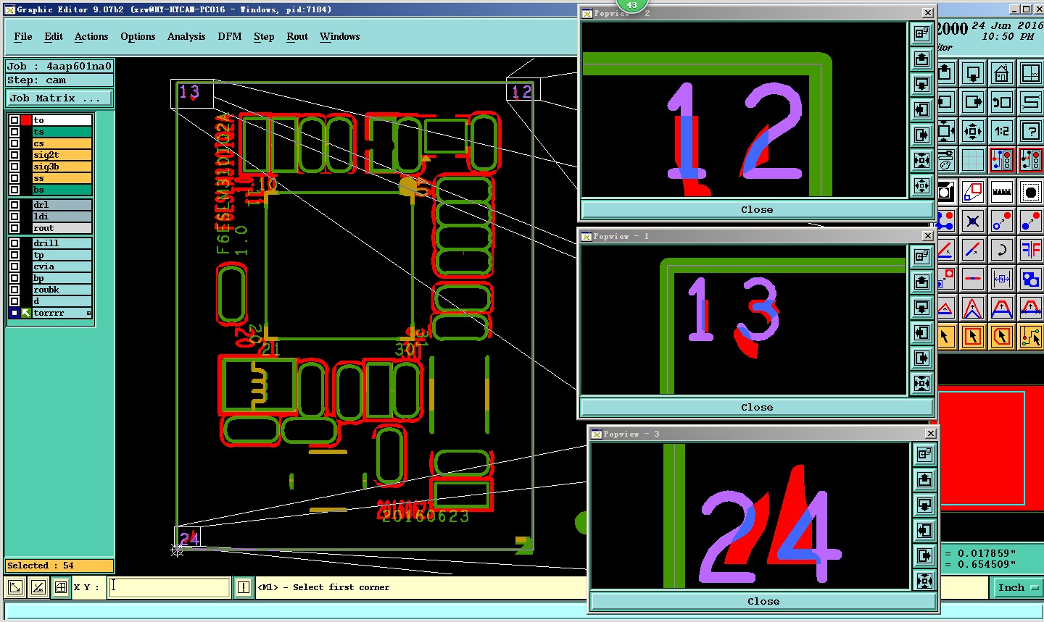This screenshot has width=1044, height=622.
Task: Select the 'ldi' layer name row
Action: click(x=62, y=217)
